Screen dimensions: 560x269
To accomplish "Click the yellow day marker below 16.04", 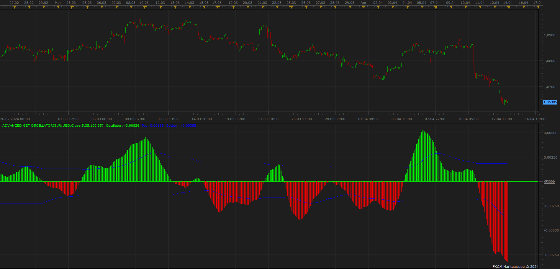I will pyautogui.click(x=524, y=7).
